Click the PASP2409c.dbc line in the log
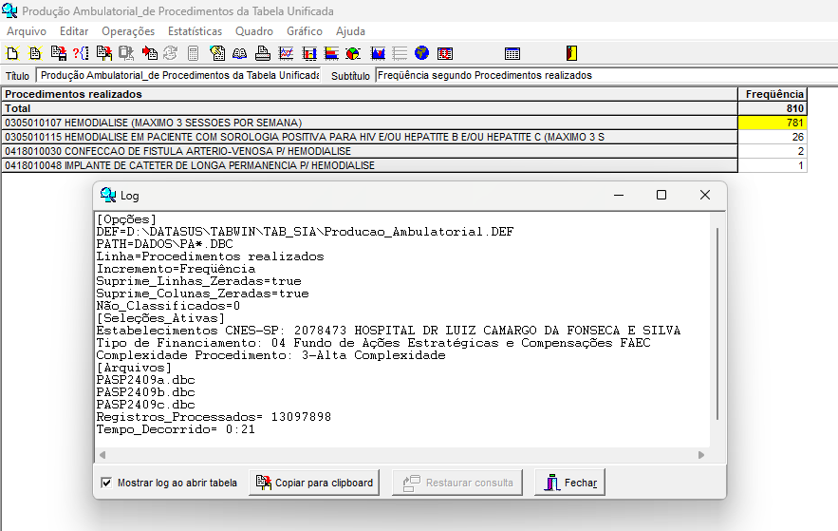 [x=145, y=405]
